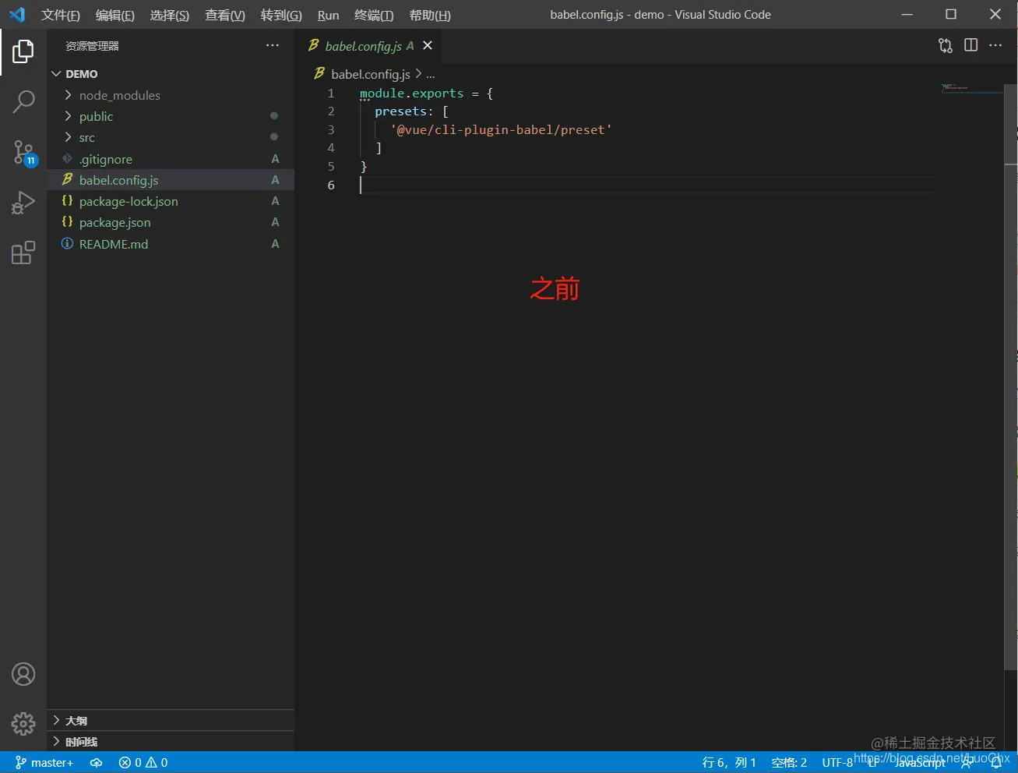The width and height of the screenshot is (1018, 773).
Task: Click the Babel icon in breadcrumb
Action: 319,73
